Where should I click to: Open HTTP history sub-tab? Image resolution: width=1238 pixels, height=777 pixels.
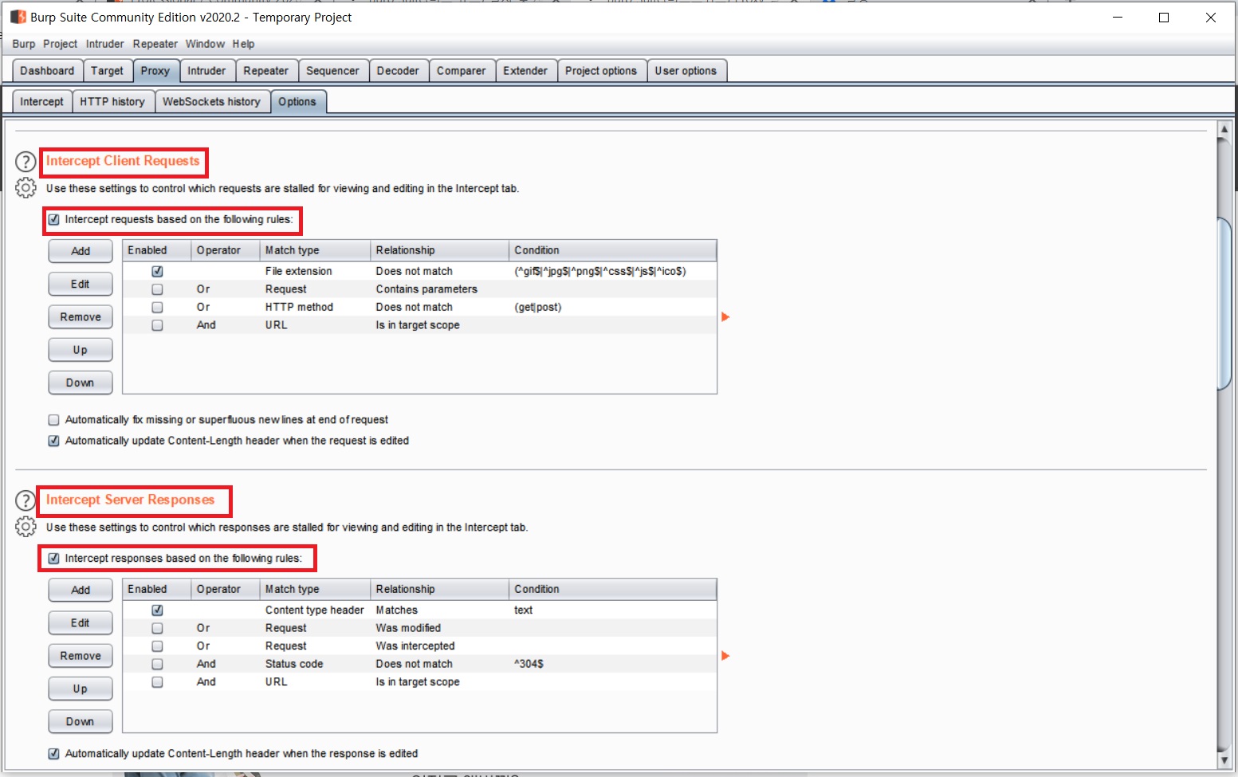point(112,102)
